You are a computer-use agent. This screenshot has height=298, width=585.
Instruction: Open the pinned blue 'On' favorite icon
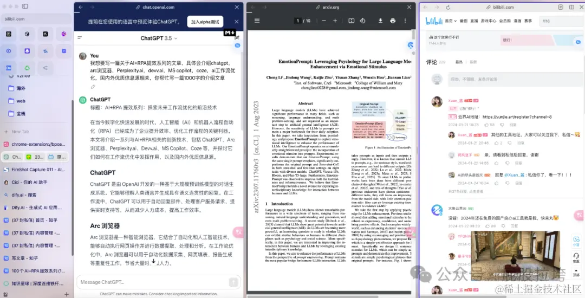click(x=9, y=68)
